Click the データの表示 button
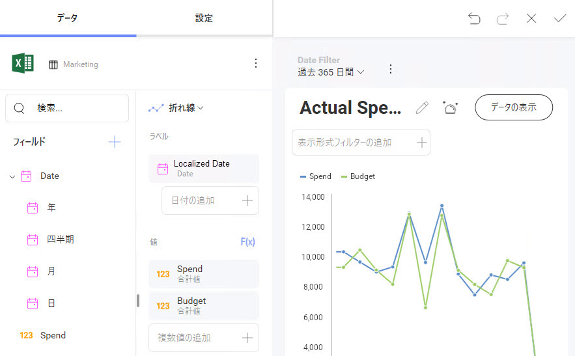This screenshot has height=356, width=575. [x=514, y=107]
